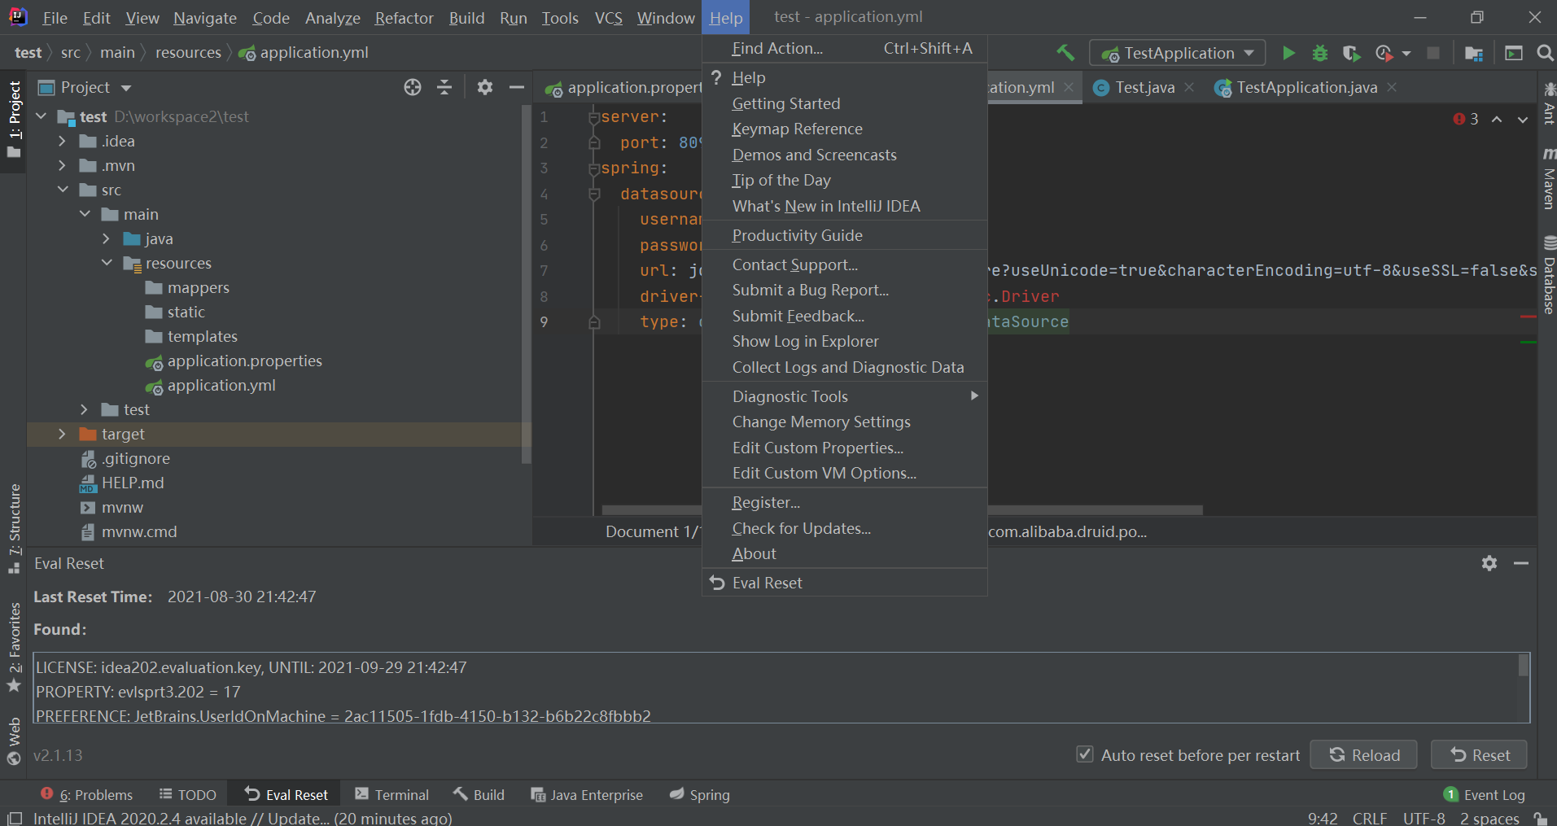
Task: Open the Terminal tool window
Action: pyautogui.click(x=391, y=795)
